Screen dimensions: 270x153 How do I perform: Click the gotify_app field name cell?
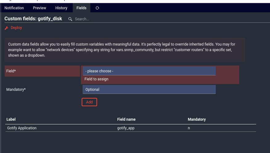tap(126, 128)
